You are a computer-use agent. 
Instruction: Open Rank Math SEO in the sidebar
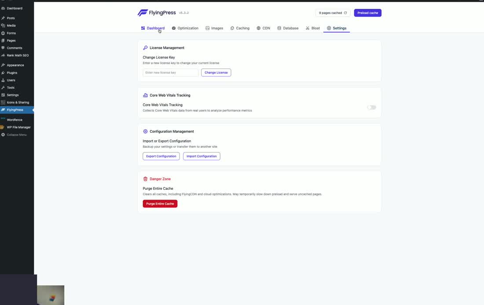click(x=17, y=55)
